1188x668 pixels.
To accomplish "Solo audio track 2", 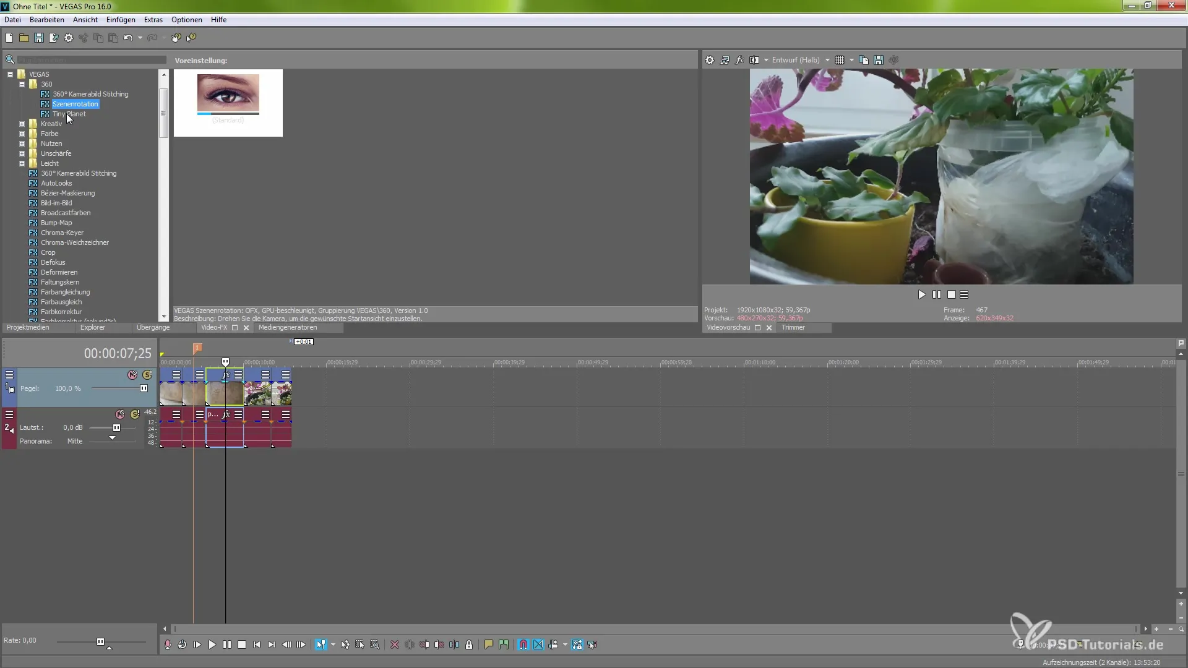I will [135, 414].
